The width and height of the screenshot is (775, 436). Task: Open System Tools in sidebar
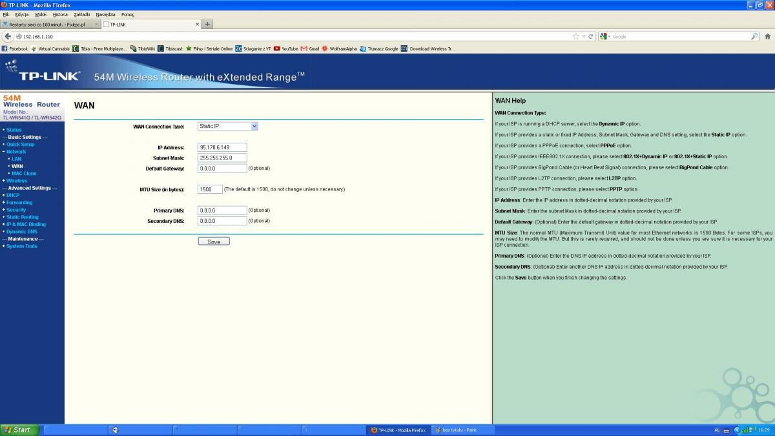[22, 246]
